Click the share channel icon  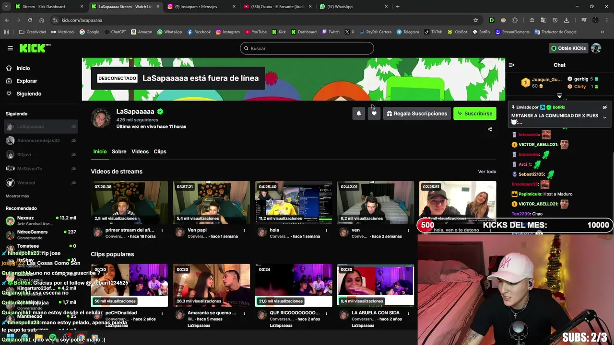click(x=490, y=129)
